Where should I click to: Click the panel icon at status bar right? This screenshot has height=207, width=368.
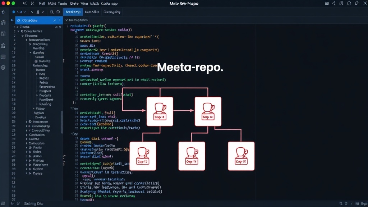pyautogui.click(x=357, y=203)
